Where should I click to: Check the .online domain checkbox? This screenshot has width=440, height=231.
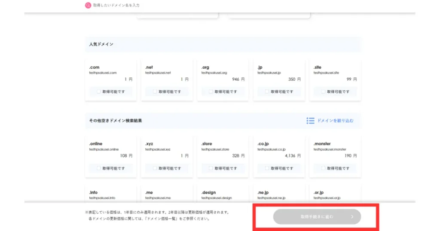[x=99, y=168]
